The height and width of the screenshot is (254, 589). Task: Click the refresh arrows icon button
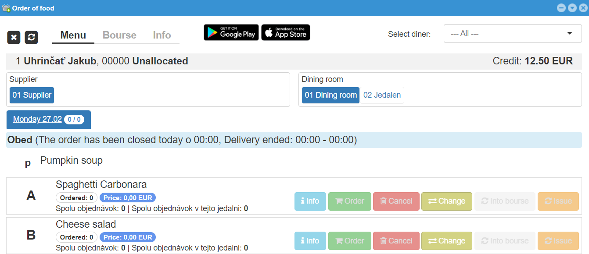(31, 37)
